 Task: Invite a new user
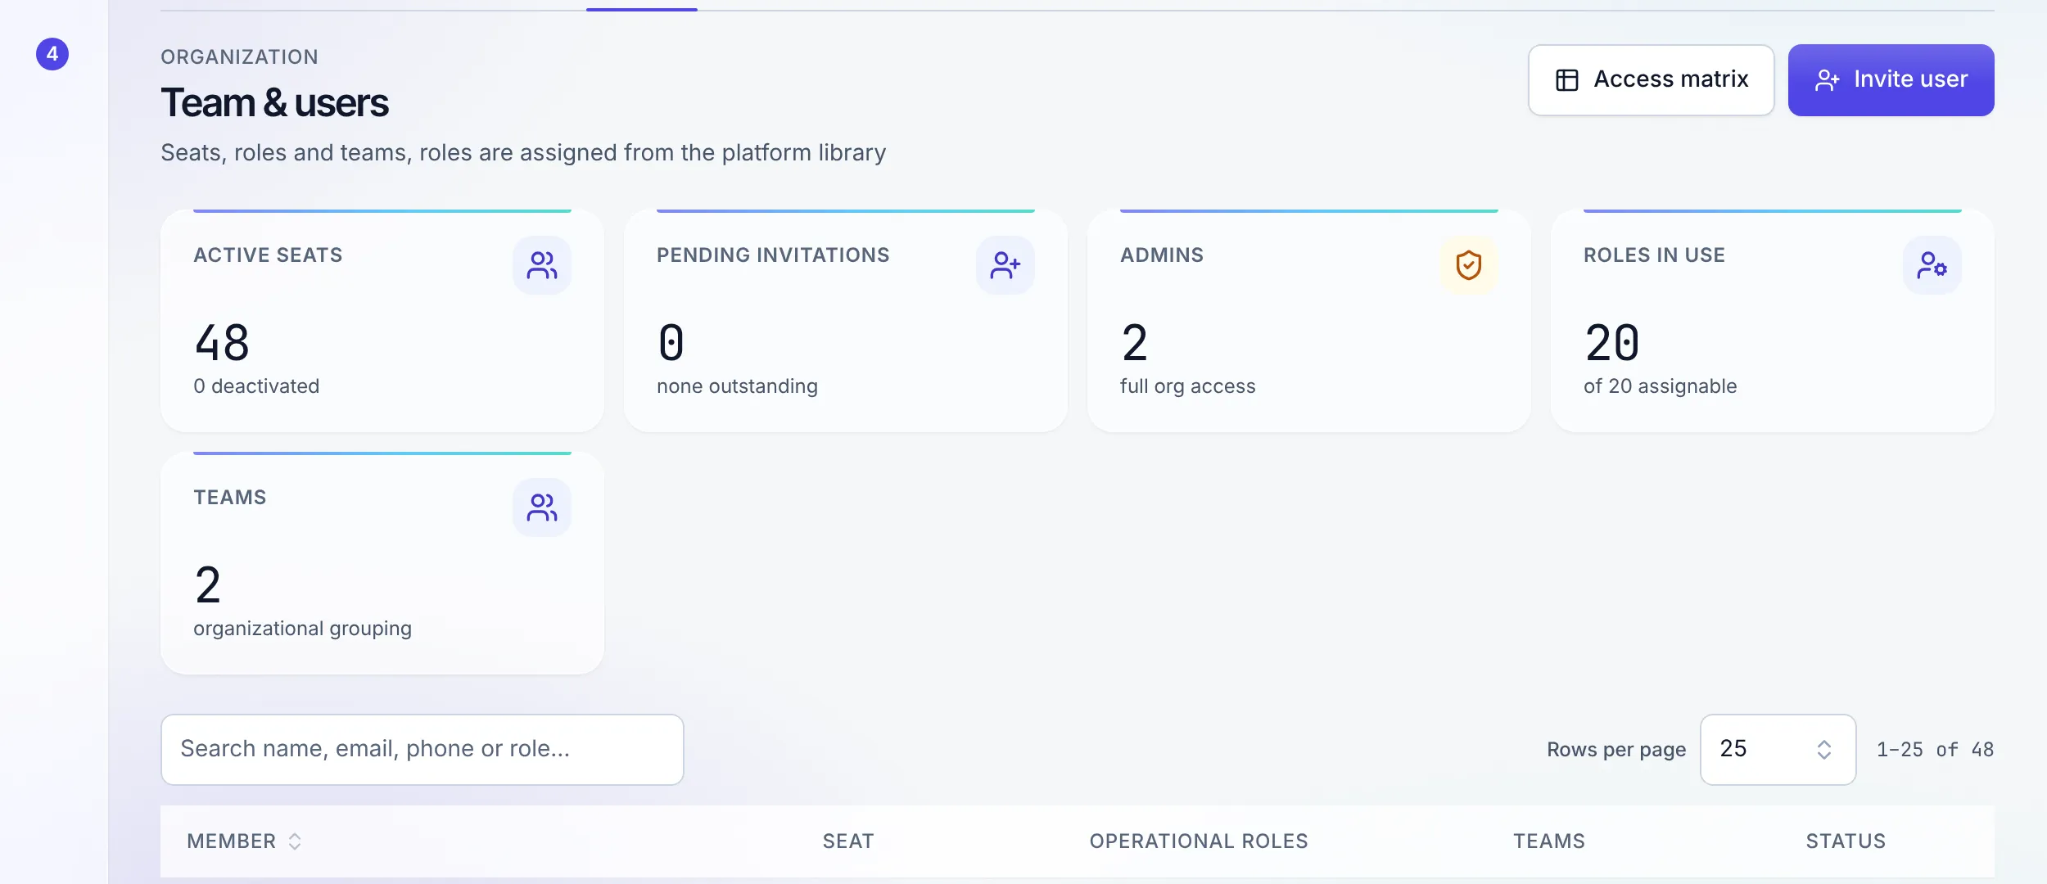(x=1891, y=80)
